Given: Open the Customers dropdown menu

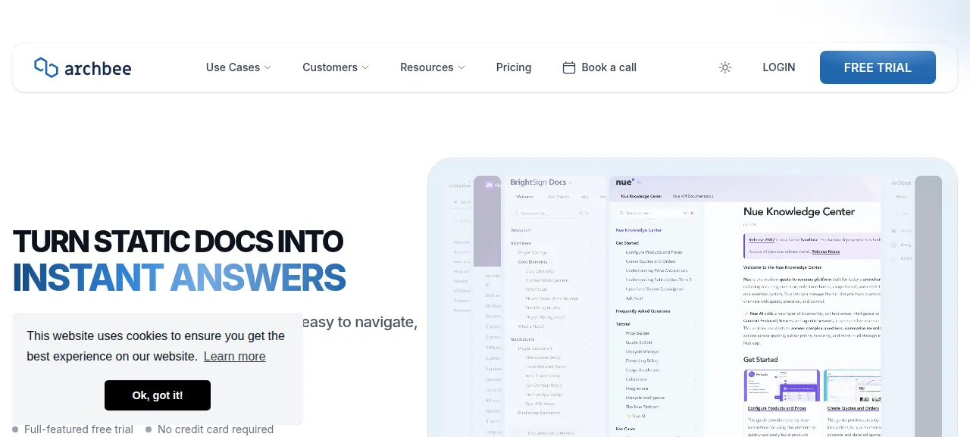Looking at the screenshot, I should point(336,67).
